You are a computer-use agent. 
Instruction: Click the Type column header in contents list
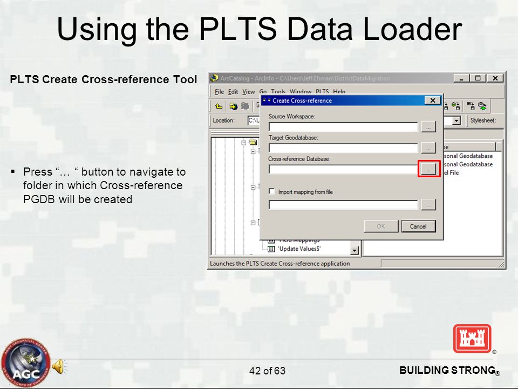[x=469, y=147]
